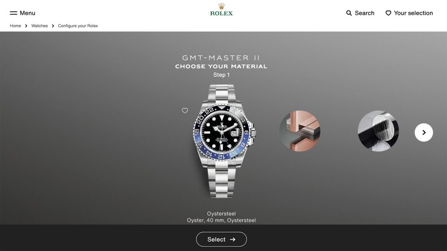
Task: Click the Search magnifier icon
Action: point(349,13)
